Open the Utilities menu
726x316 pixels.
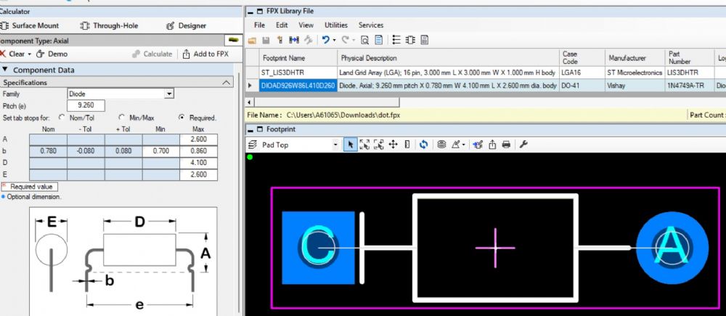[335, 25]
